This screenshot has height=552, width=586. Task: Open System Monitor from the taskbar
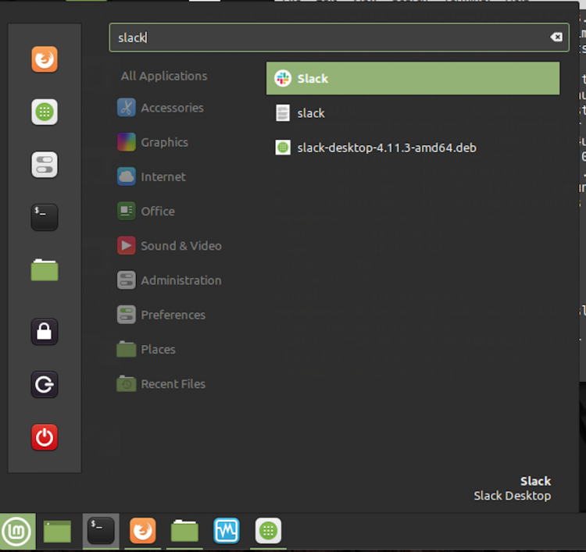[227, 531]
